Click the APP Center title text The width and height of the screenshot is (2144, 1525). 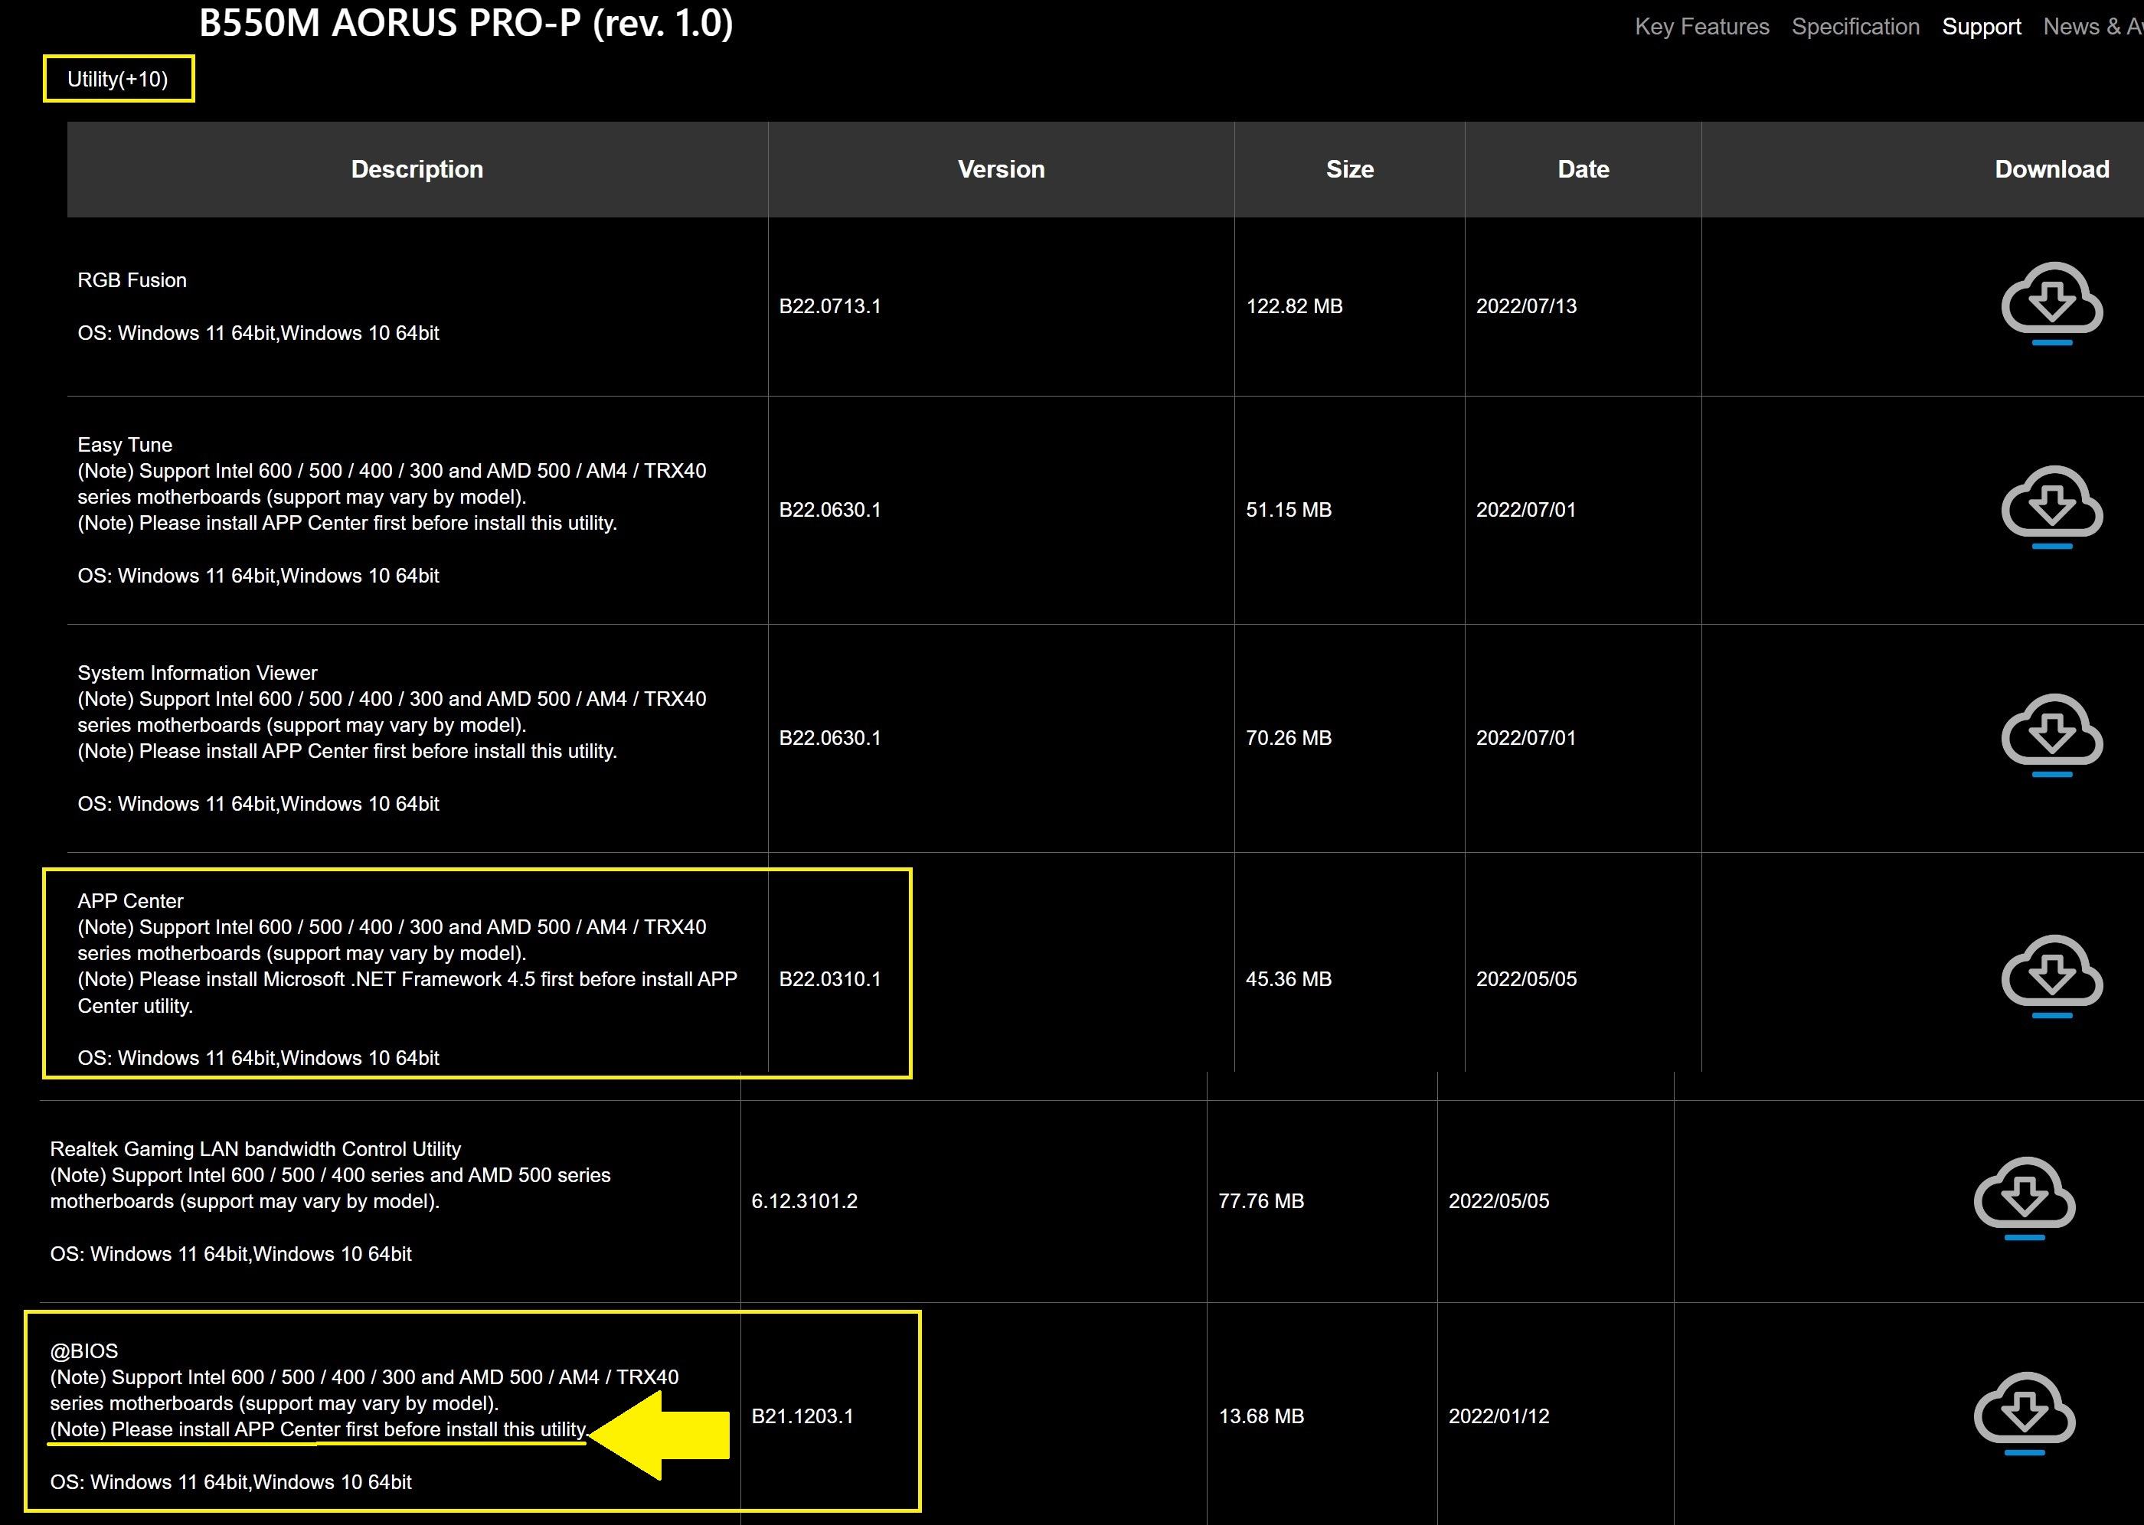click(130, 900)
